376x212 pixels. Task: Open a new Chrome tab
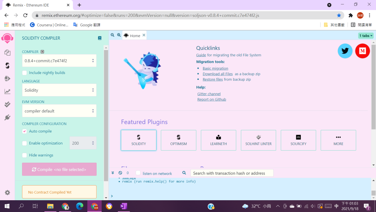tap(79, 5)
